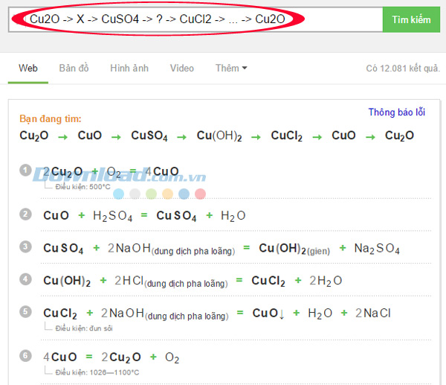This screenshot has width=446, height=385.
Task: Select step 4 number badge
Action: click(25, 279)
